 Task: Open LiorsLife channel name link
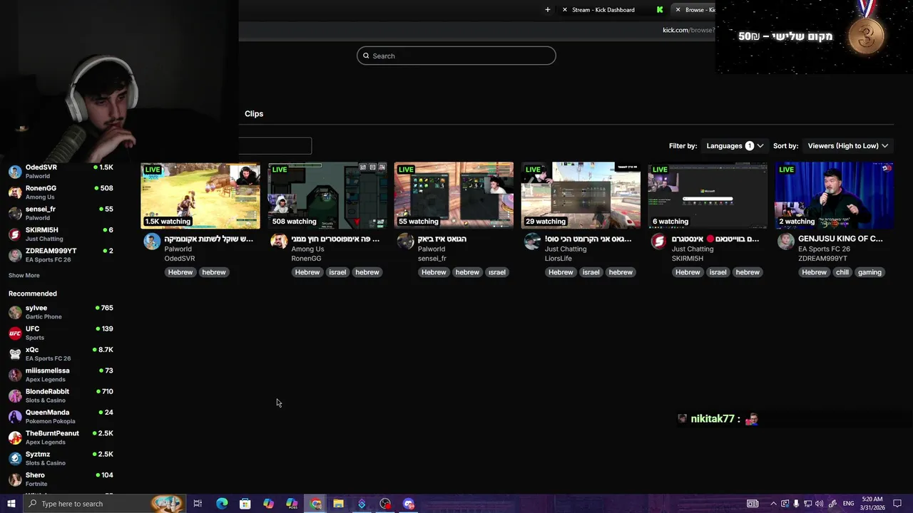[558, 258]
